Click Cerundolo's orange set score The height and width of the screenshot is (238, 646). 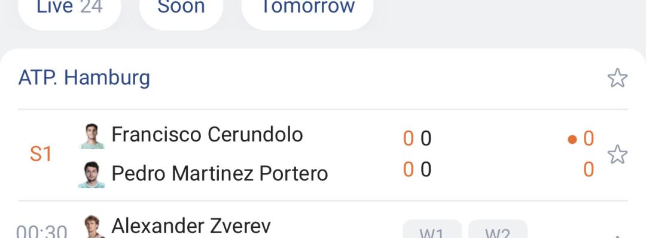point(408,138)
